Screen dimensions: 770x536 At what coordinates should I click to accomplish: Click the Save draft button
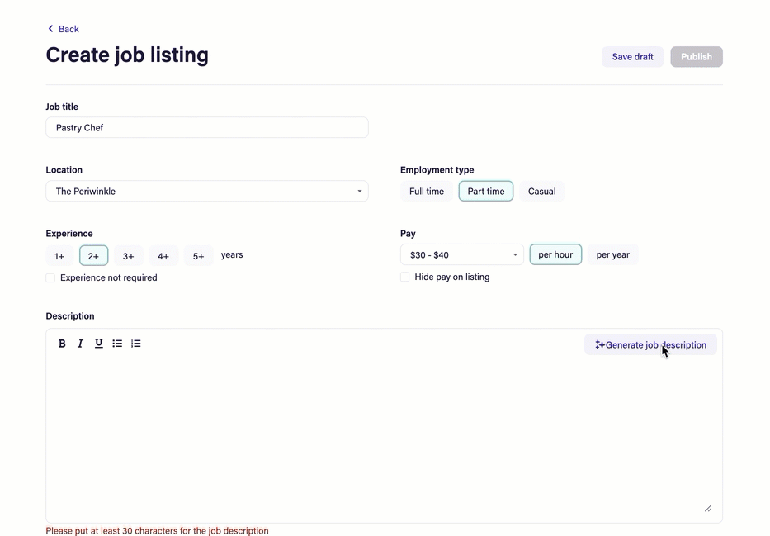[632, 56]
